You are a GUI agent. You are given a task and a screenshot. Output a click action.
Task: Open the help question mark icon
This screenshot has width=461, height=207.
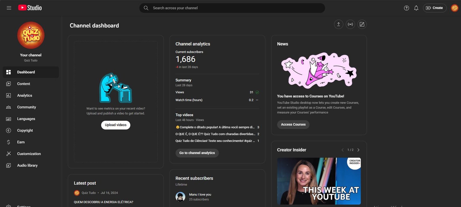407,8
